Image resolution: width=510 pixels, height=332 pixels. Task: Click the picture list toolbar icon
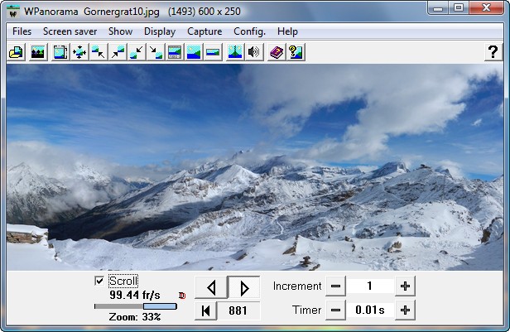point(38,52)
